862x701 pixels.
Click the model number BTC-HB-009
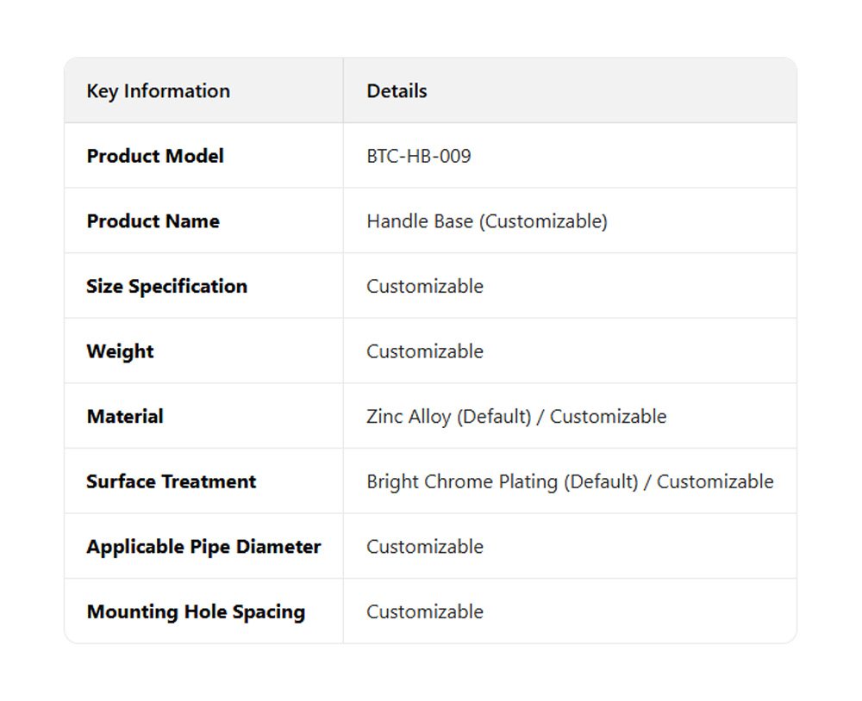click(x=419, y=156)
